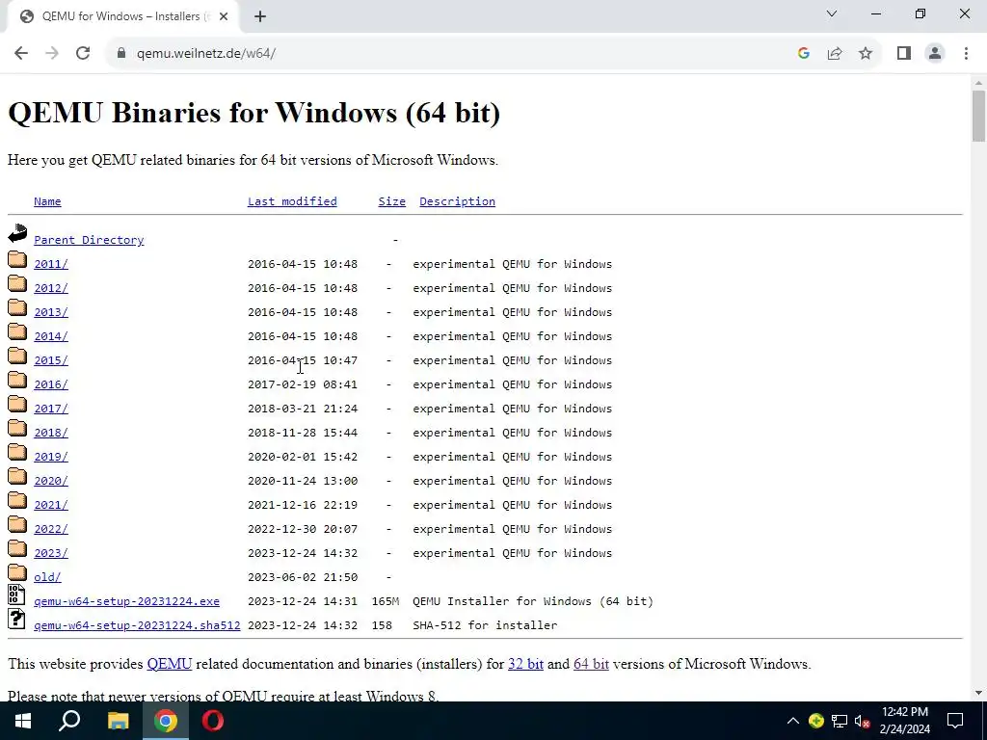Open the 2015/ folder link
Viewport: 987px width, 740px height.
(51, 360)
